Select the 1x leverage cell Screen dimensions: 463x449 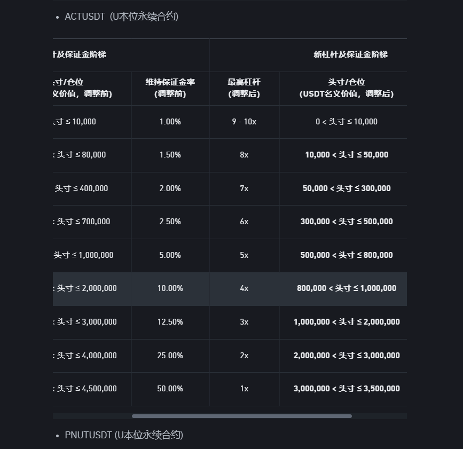[x=244, y=389]
